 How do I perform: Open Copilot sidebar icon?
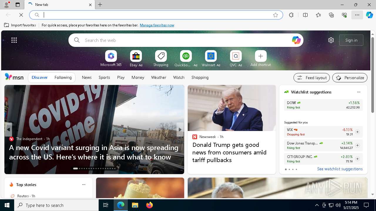[x=370, y=15]
